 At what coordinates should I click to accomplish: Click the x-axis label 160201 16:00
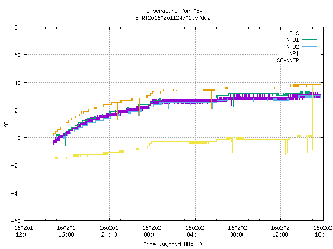point(66,231)
